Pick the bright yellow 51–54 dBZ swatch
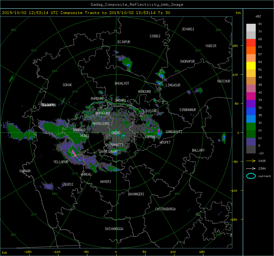 [x=251, y=66]
